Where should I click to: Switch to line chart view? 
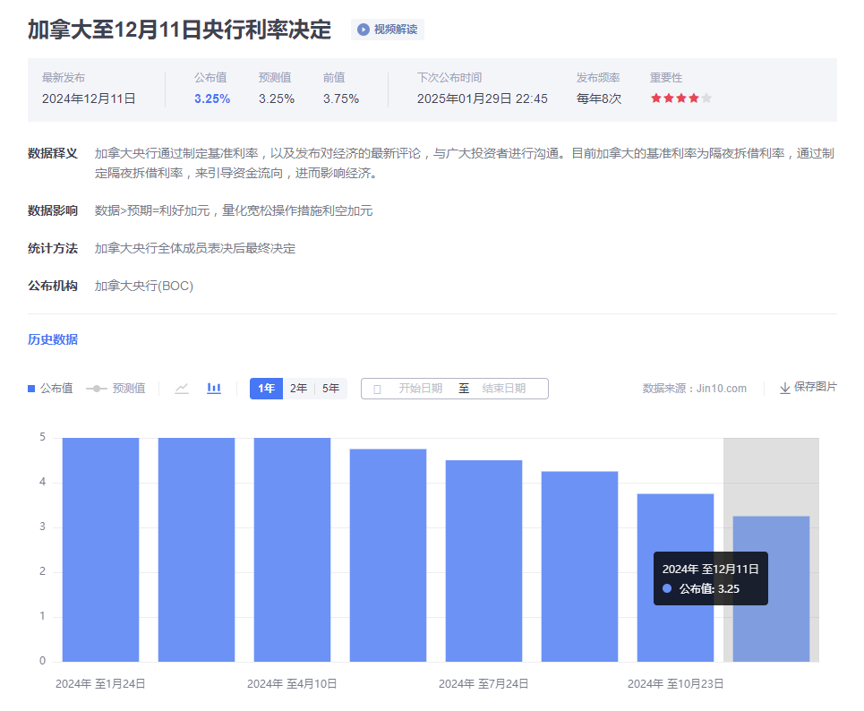182,388
